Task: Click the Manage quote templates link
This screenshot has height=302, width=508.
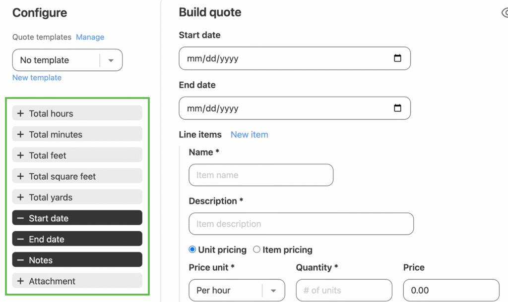Action: point(90,37)
